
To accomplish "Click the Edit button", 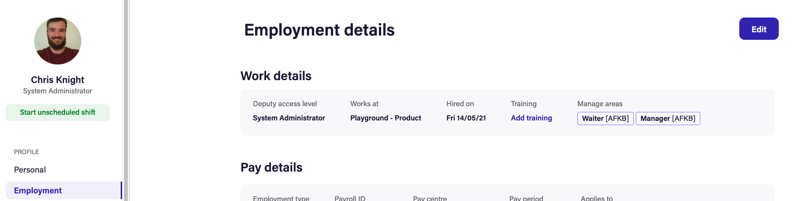I will [759, 29].
